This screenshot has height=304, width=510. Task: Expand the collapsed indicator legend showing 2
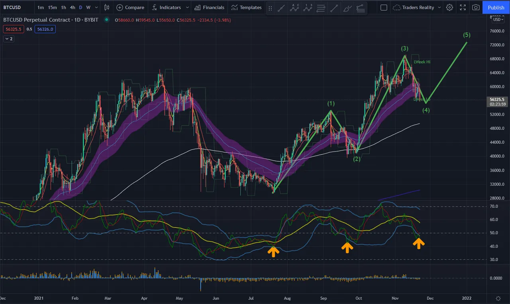click(9, 39)
